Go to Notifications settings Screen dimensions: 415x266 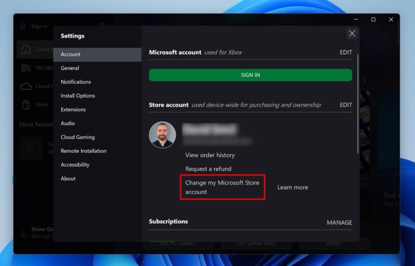point(97,82)
